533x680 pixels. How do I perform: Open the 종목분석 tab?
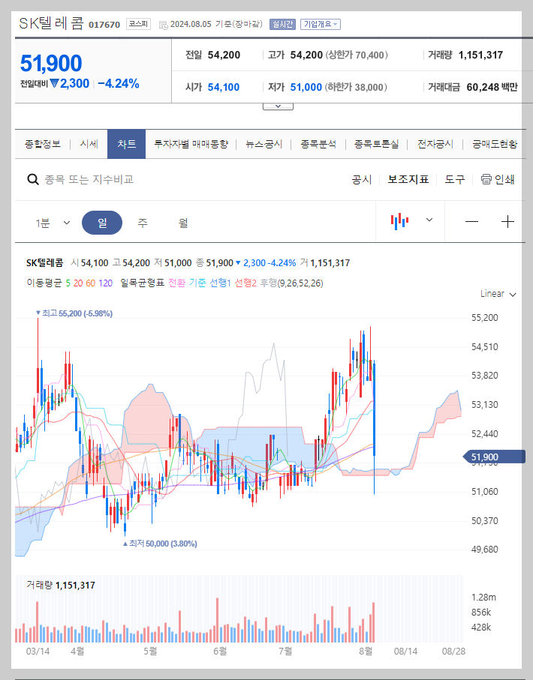pos(318,144)
